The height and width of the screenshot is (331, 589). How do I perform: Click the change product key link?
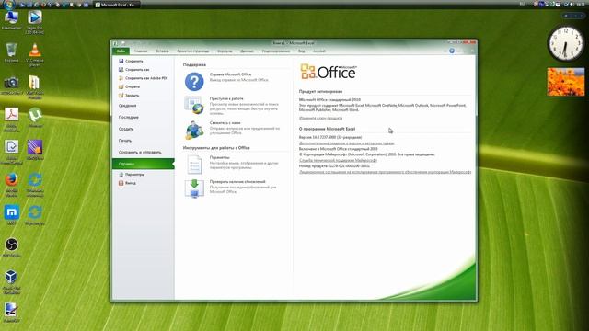tap(320, 119)
